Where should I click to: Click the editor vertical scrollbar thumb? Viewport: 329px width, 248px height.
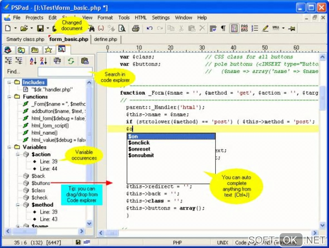click(323, 98)
